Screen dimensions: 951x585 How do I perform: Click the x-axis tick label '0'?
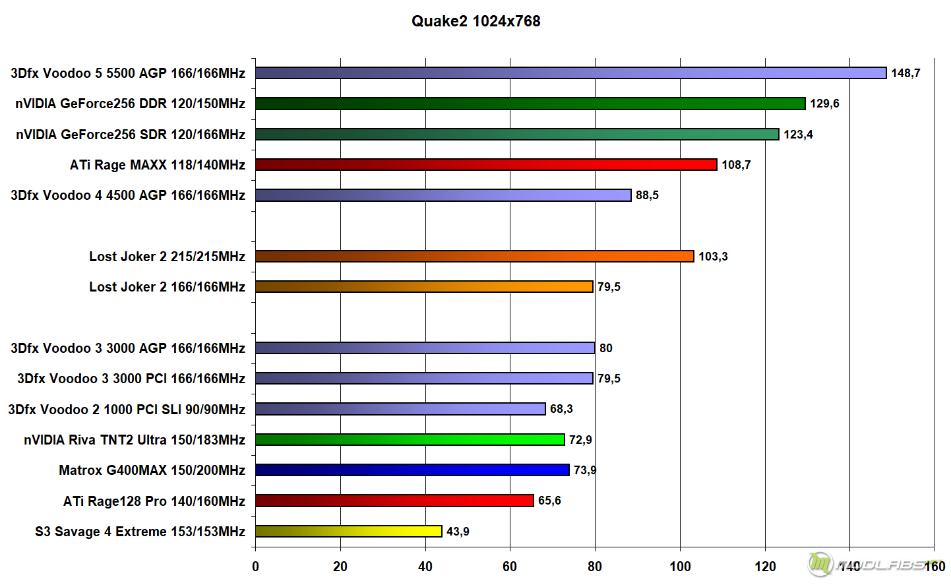[x=255, y=567]
